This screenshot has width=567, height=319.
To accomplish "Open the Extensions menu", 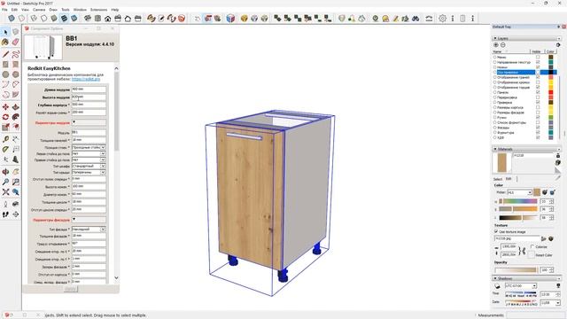I will 98,10.
